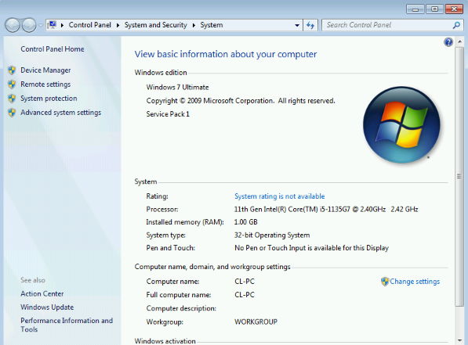
Task: Select System in the address breadcrumb
Action: coord(212,25)
